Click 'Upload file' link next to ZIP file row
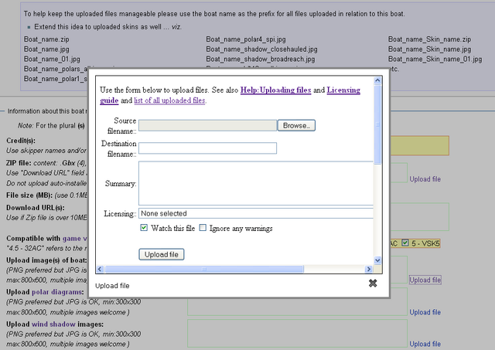This screenshot has width=495, height=350. coord(425,179)
